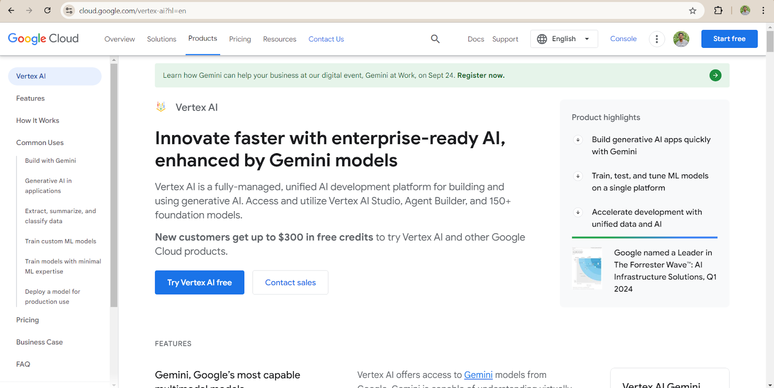Open Google named a Leader Forrester Wave link

point(665,271)
